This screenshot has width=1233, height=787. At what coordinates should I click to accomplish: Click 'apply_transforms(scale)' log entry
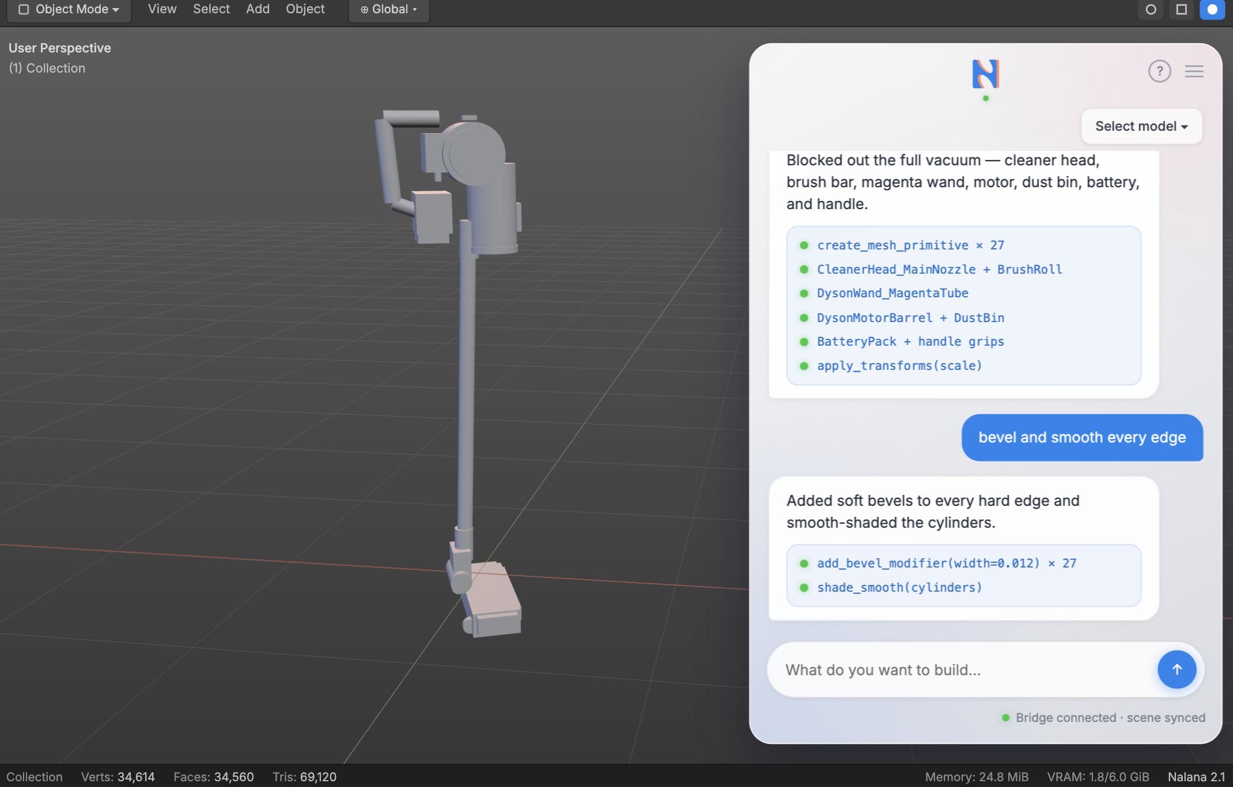tap(899, 366)
